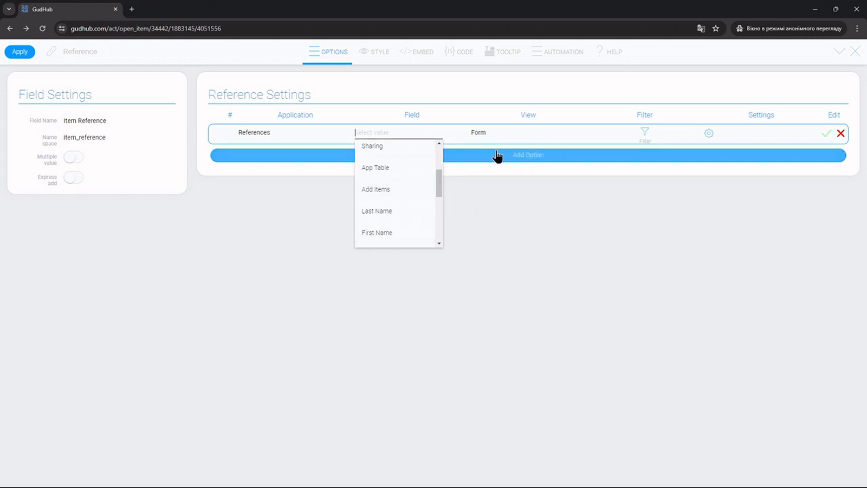Close the settings panel with X icon
867x488 pixels.
(x=855, y=51)
